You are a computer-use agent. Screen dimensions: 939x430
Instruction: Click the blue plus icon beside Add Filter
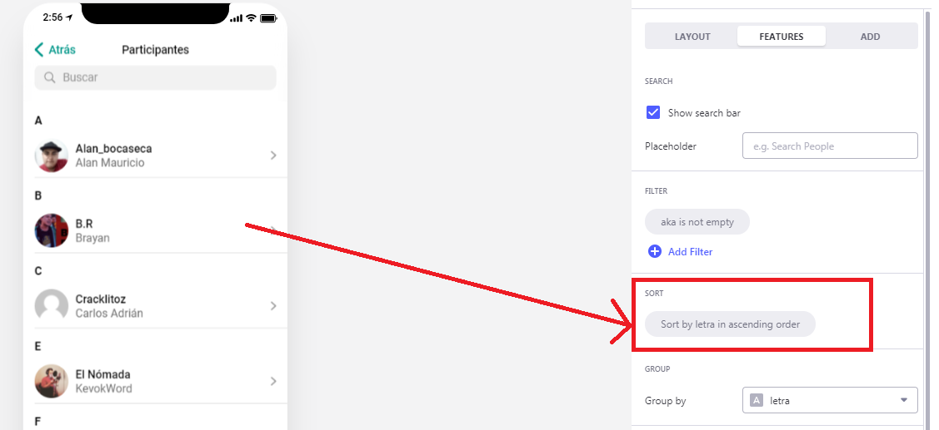[655, 252]
